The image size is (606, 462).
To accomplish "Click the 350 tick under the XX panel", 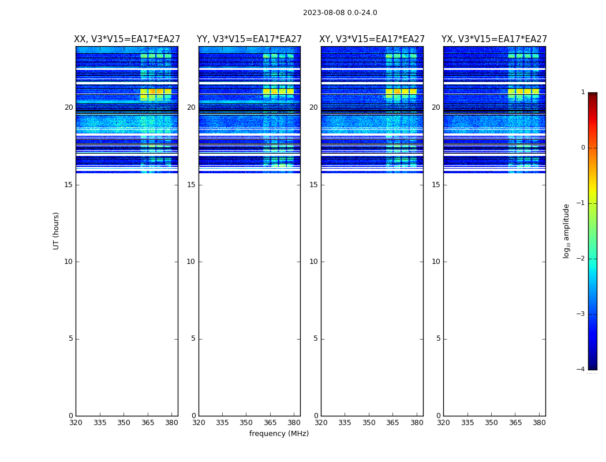I will [x=124, y=423].
